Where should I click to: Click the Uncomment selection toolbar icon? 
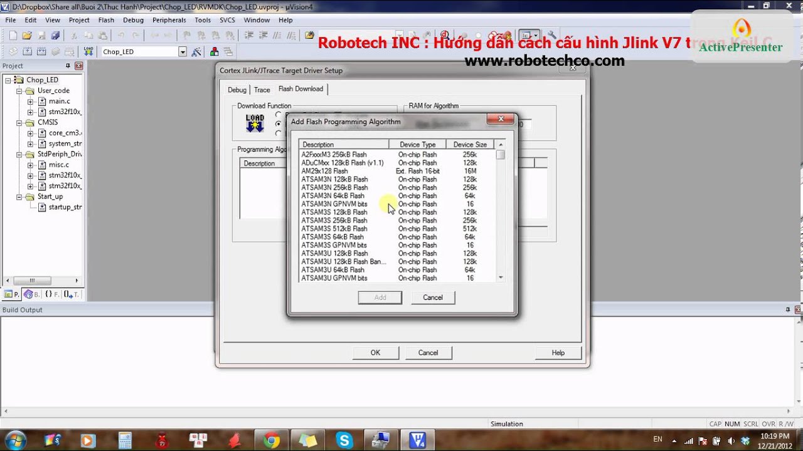coord(291,36)
